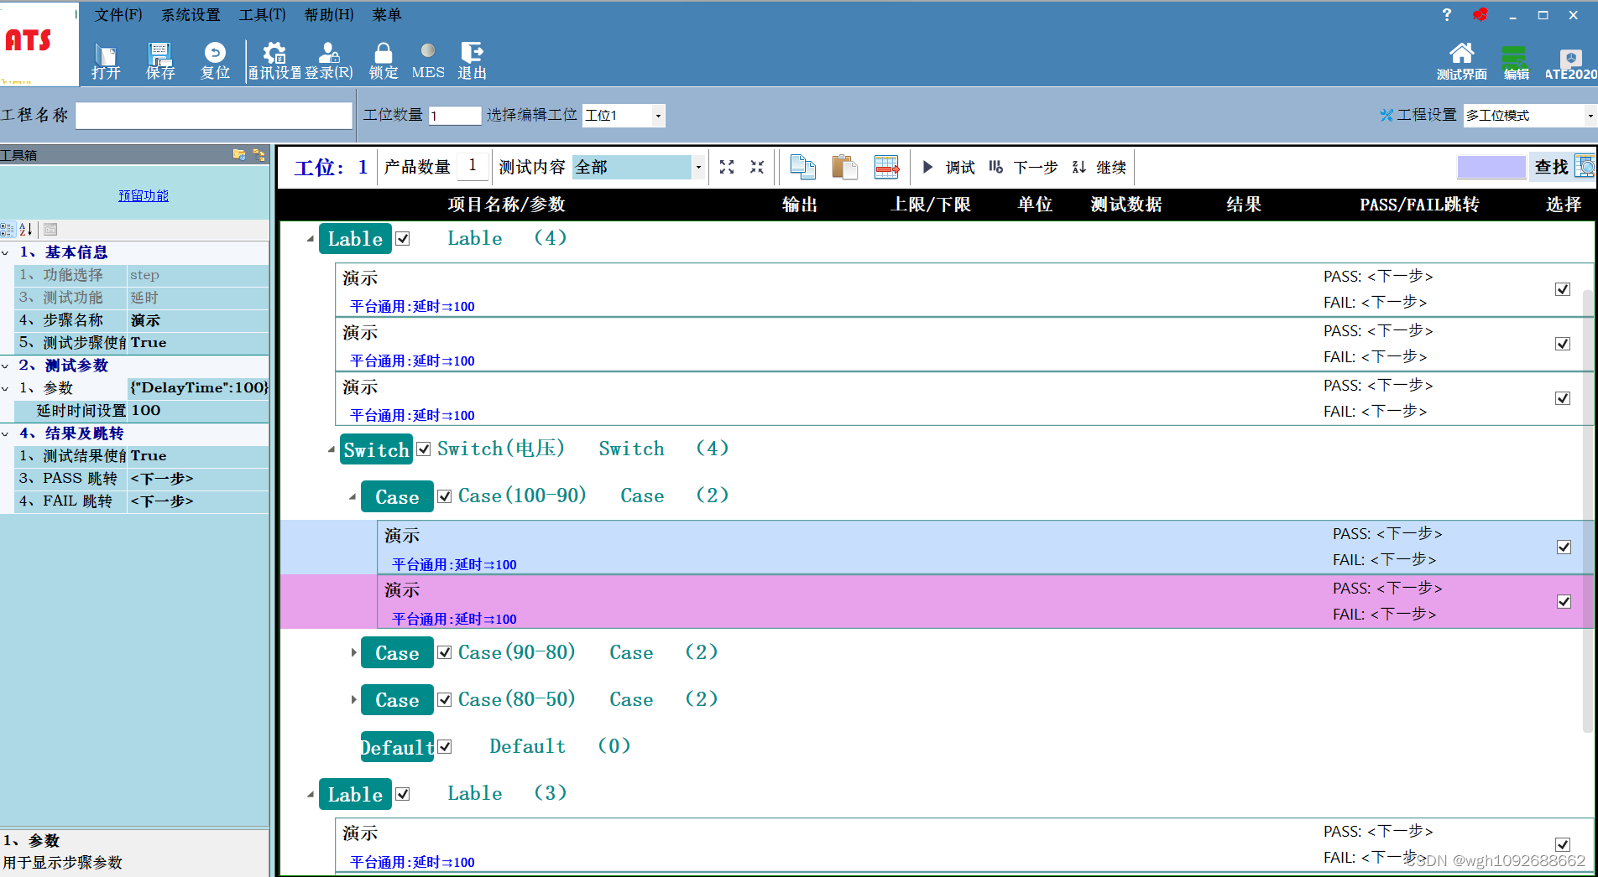Image resolution: width=1598 pixels, height=877 pixels.
Task: Copy selected steps using copy icon
Action: 802,167
